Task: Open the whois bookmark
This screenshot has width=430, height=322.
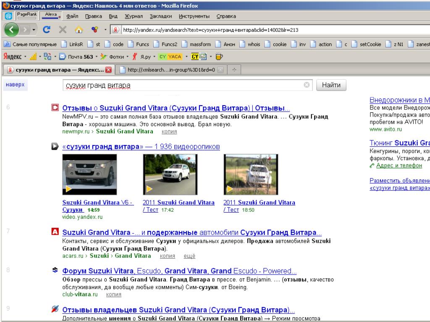Action: pos(250,44)
